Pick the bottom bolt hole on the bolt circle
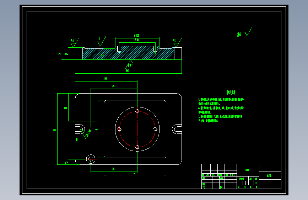This screenshot has width=308, height=200. pyautogui.click(x=137, y=147)
